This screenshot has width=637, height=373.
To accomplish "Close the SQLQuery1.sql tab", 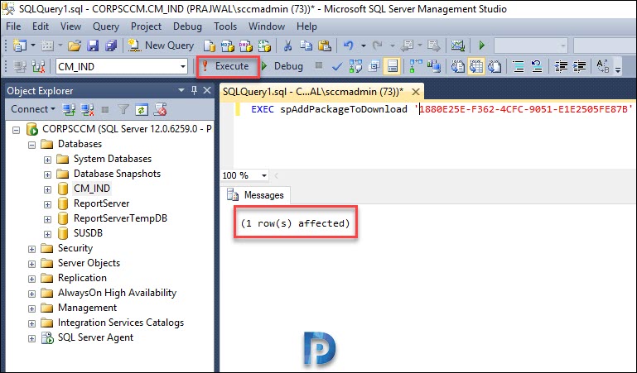I will coord(415,92).
